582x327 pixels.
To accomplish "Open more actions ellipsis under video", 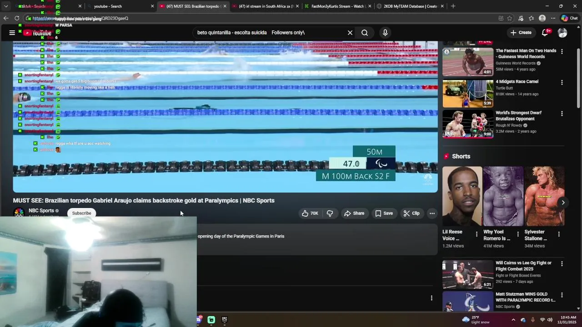I will (432, 213).
